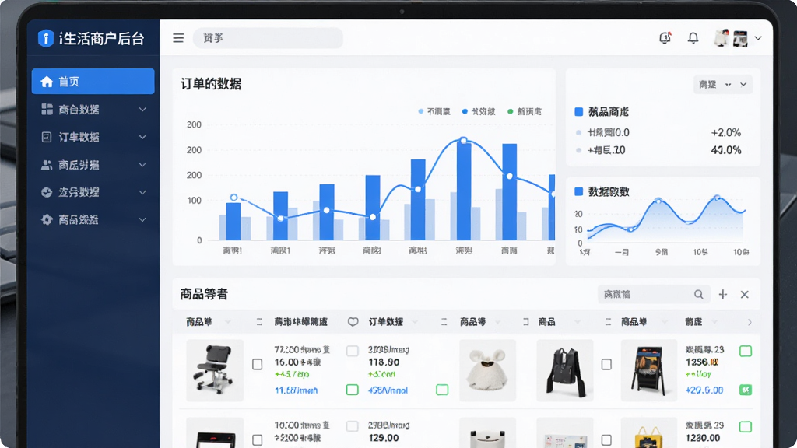
Task: Tick the checkbox right of the whiteboard product image
Action: click(x=606, y=440)
